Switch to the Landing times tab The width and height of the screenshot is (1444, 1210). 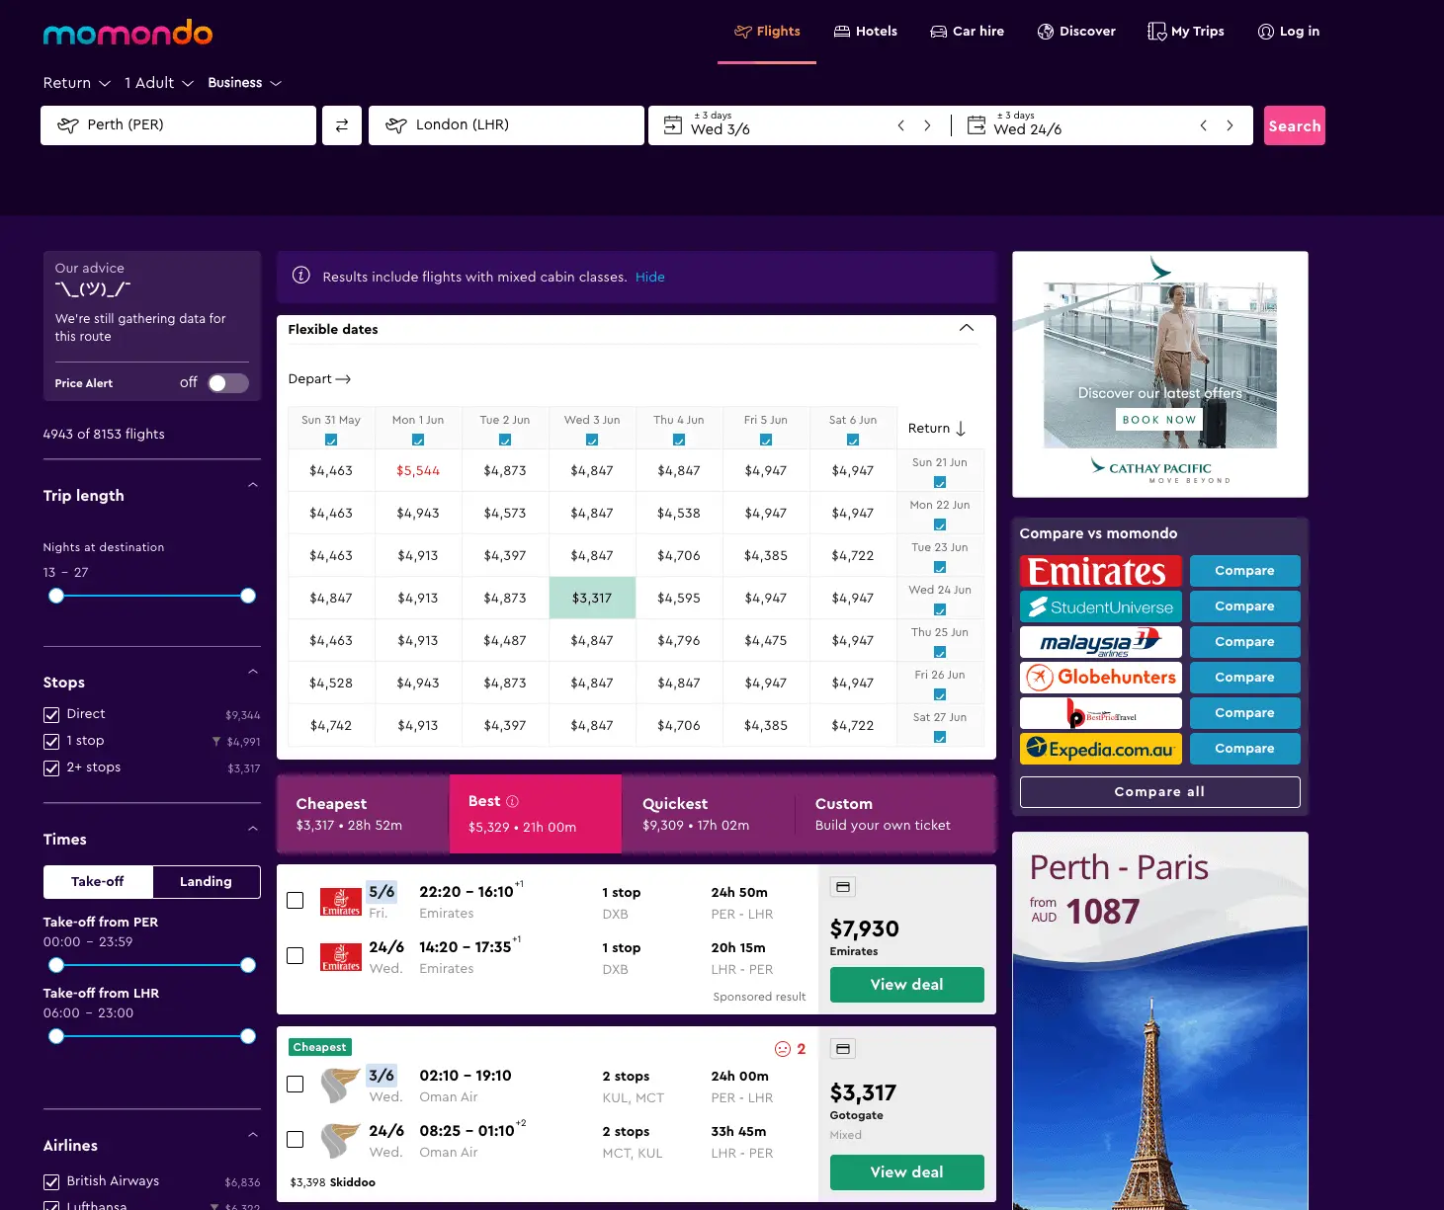(206, 881)
